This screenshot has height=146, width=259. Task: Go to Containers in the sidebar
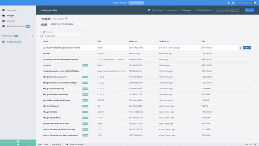coord(12,10)
